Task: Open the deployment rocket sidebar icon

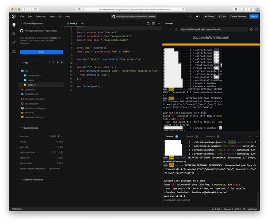Action: coord(14,42)
